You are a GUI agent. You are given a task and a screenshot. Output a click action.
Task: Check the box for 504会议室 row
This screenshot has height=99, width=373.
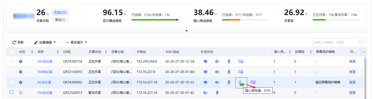click(x=12, y=71)
